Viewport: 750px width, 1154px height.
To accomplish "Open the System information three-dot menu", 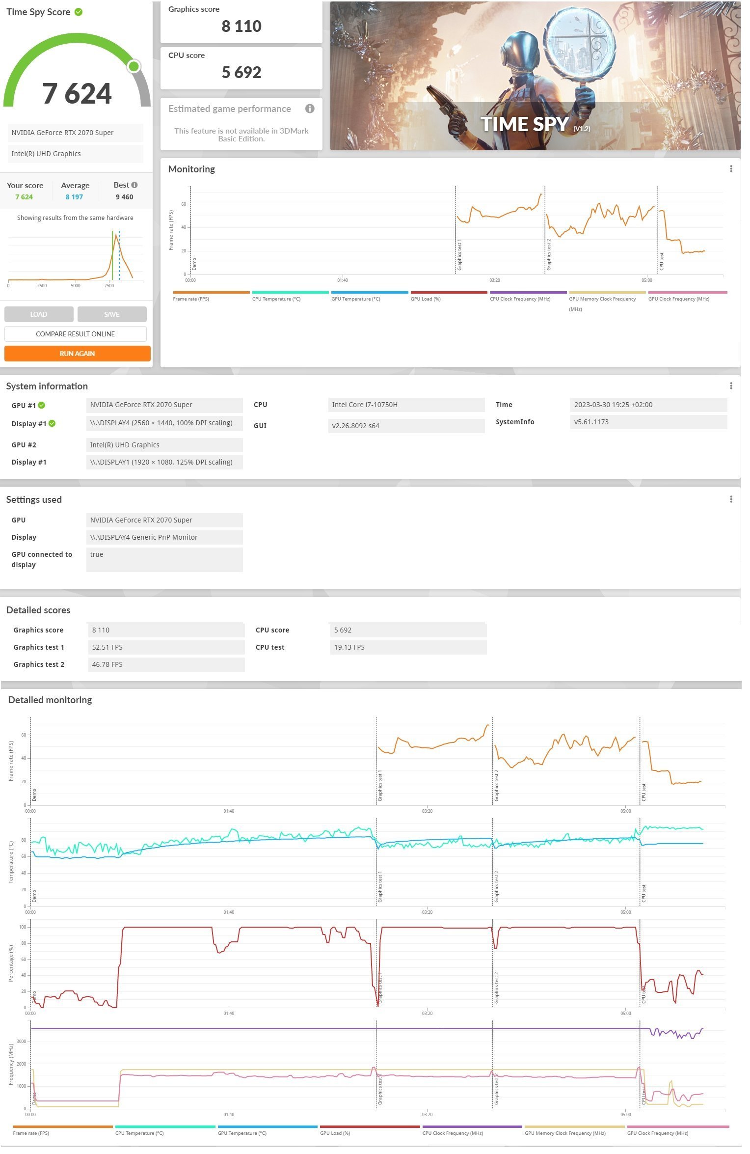I will pyautogui.click(x=731, y=386).
